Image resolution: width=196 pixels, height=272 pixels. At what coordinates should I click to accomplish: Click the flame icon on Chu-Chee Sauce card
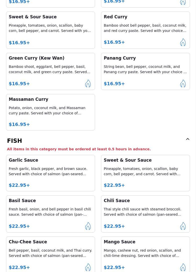click(x=88, y=267)
